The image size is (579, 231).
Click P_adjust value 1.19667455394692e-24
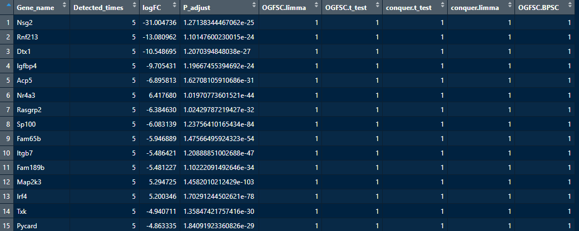[219, 66]
